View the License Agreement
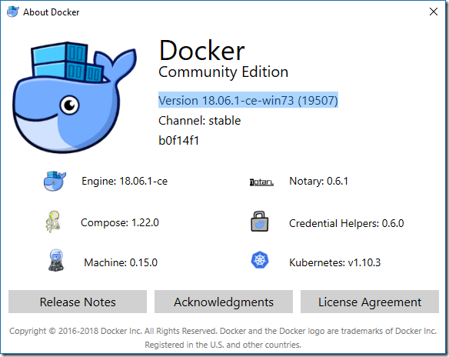Viewport: 449px width, 357px height. click(370, 302)
